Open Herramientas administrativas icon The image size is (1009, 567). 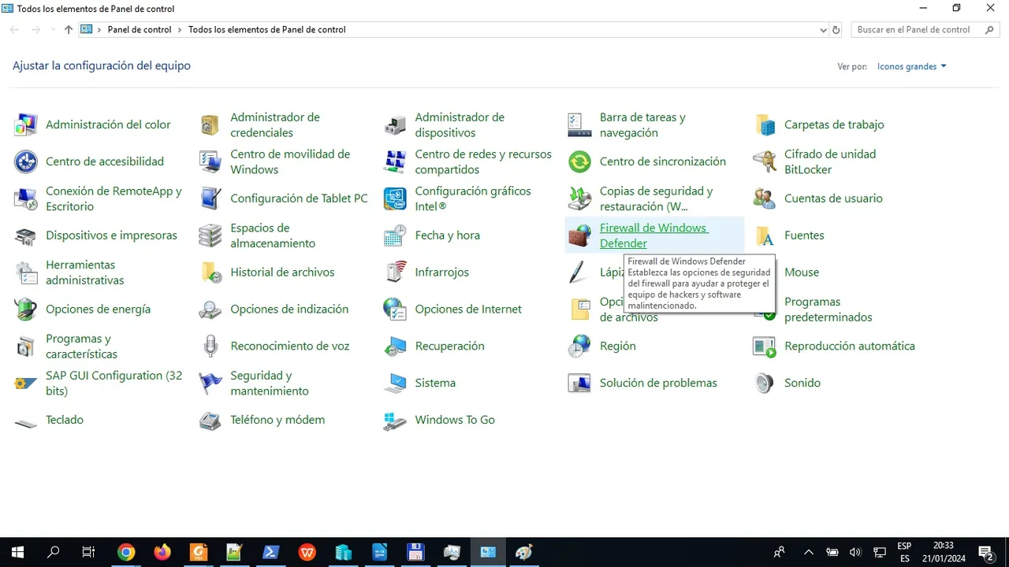(26, 272)
